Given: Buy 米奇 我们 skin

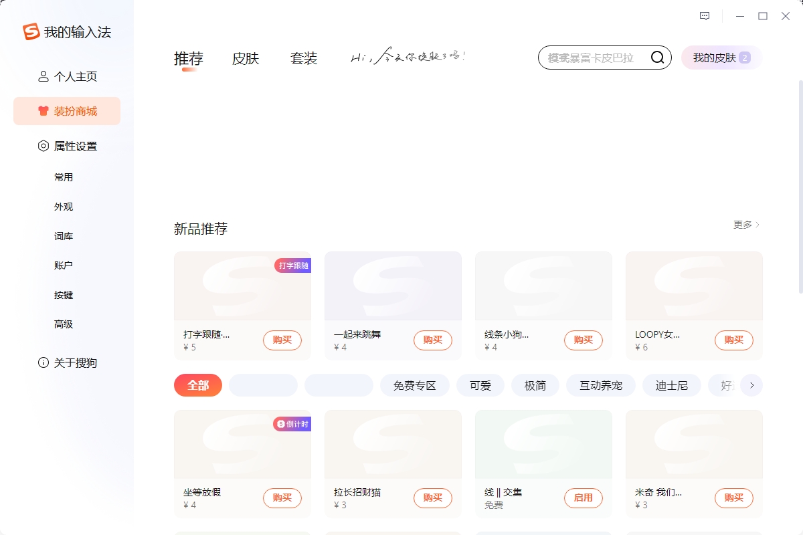Looking at the screenshot, I should pos(734,498).
